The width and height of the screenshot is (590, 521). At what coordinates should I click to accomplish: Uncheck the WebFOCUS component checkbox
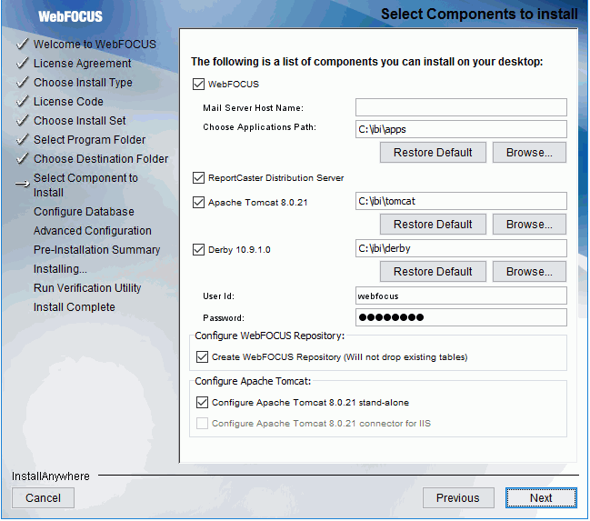[198, 84]
